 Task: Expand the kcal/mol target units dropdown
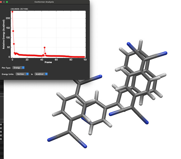[41, 74]
